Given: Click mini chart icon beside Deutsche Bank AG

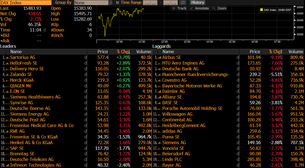Looking at the screenshot, I should click(x=160, y=69).
